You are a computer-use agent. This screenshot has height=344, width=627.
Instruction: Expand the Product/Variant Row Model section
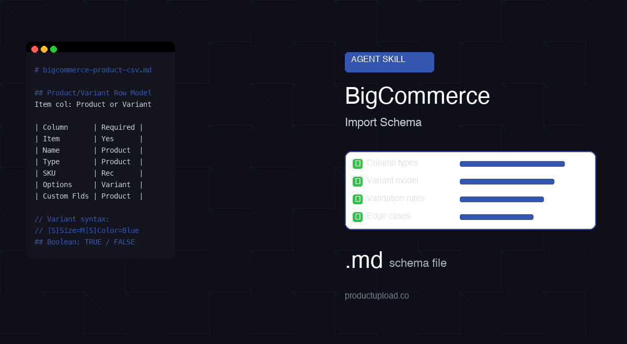point(92,93)
